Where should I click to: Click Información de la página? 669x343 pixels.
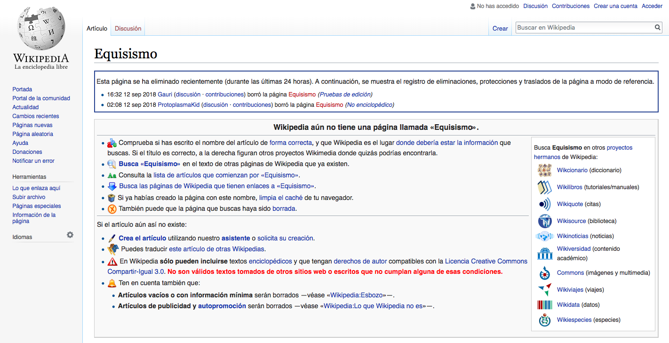pyautogui.click(x=34, y=218)
